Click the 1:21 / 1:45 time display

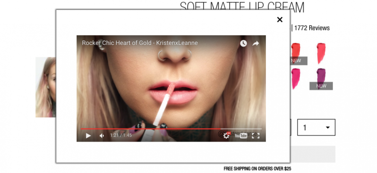[x=121, y=135]
